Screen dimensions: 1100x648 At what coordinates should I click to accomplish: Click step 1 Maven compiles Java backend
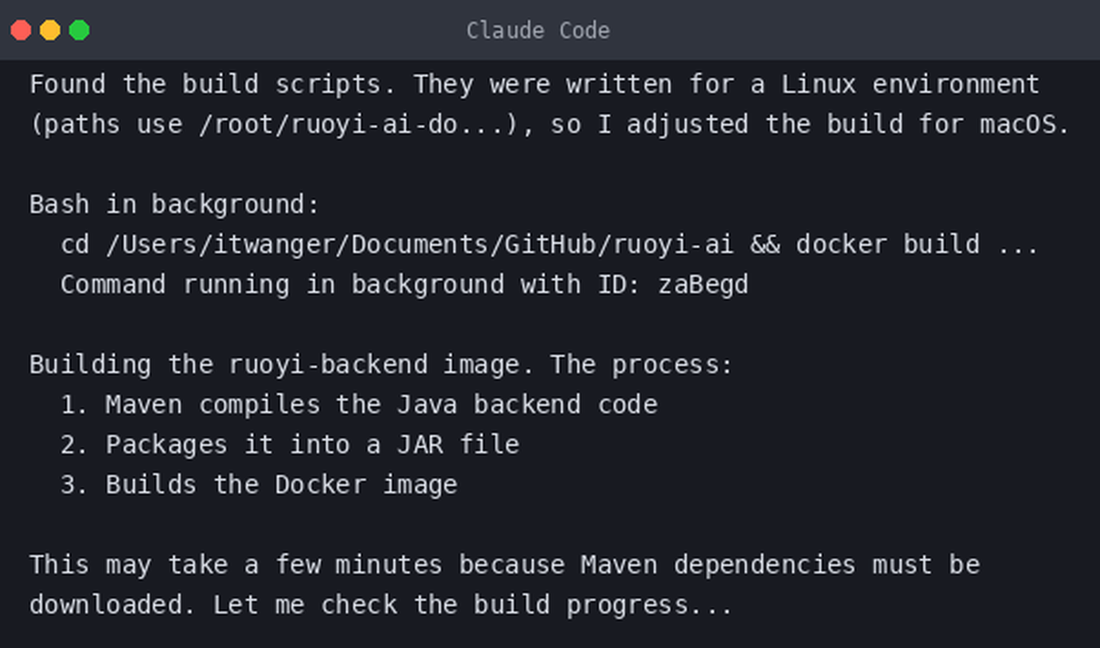(x=359, y=405)
